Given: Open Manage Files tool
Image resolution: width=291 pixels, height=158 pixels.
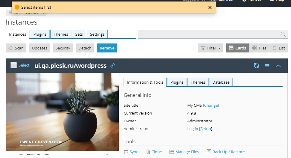Looking at the screenshot, I should click(184, 152).
